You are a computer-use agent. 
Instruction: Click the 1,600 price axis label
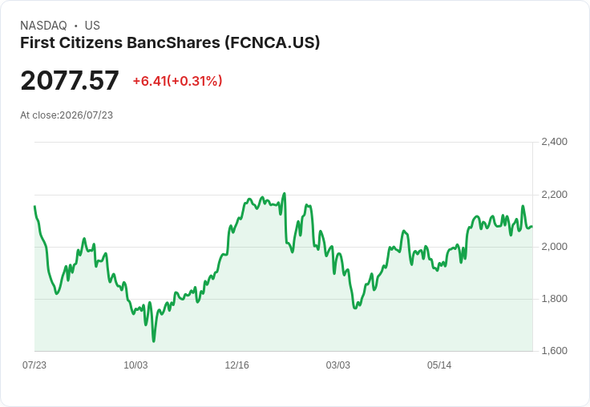tap(554, 351)
